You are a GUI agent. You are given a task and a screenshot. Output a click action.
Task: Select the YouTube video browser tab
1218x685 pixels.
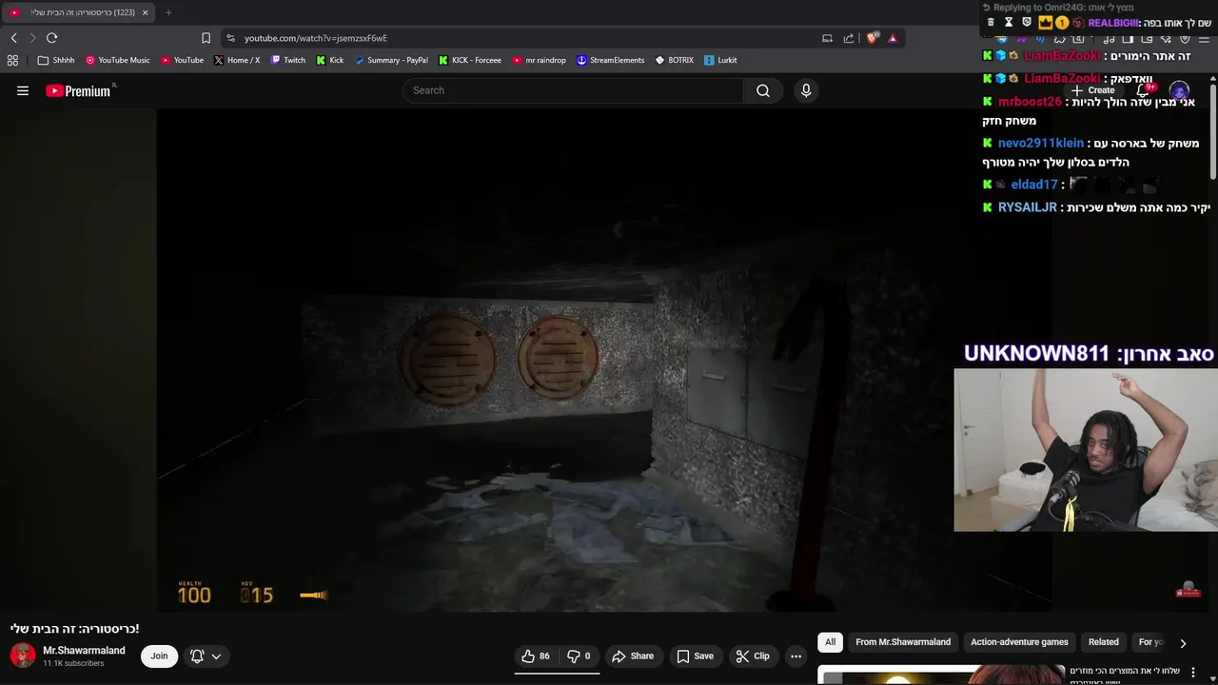(x=78, y=12)
